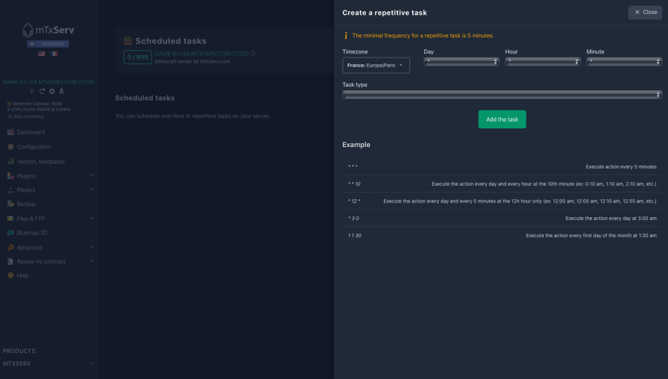Click the server restart icon
Screen dimensions: 668x379
click(x=42, y=91)
